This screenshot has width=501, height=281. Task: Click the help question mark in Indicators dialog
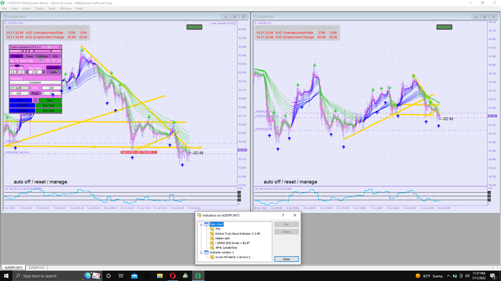click(283, 215)
